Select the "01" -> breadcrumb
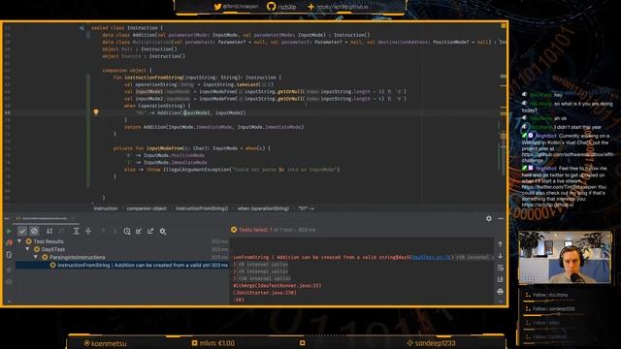621x349 pixels. 307,208
